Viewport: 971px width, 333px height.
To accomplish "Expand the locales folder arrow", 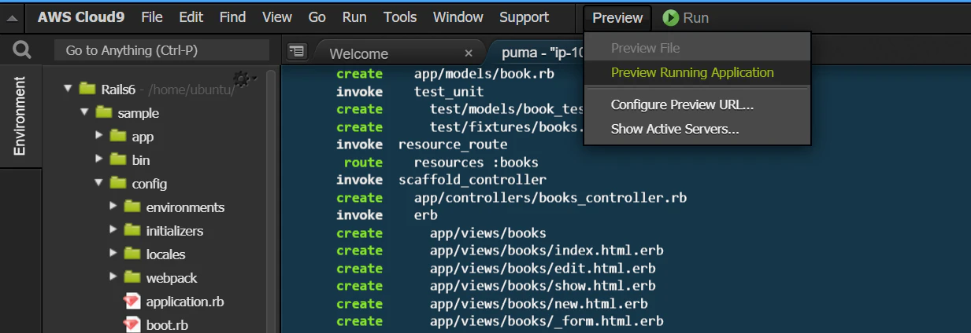I will coord(113,254).
